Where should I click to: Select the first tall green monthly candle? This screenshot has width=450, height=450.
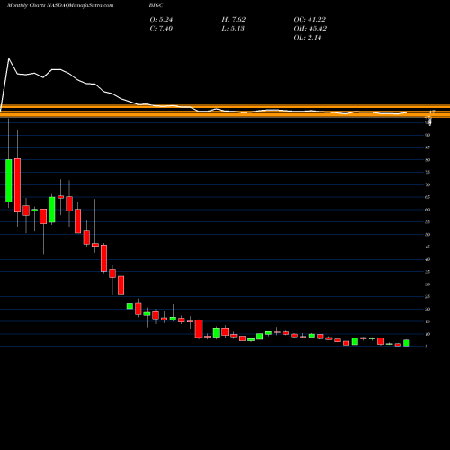tap(9, 181)
